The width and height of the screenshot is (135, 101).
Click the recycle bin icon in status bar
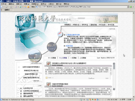point(81,99)
